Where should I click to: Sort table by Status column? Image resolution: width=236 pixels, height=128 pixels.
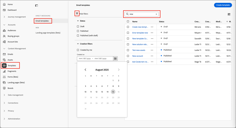point(161,22)
